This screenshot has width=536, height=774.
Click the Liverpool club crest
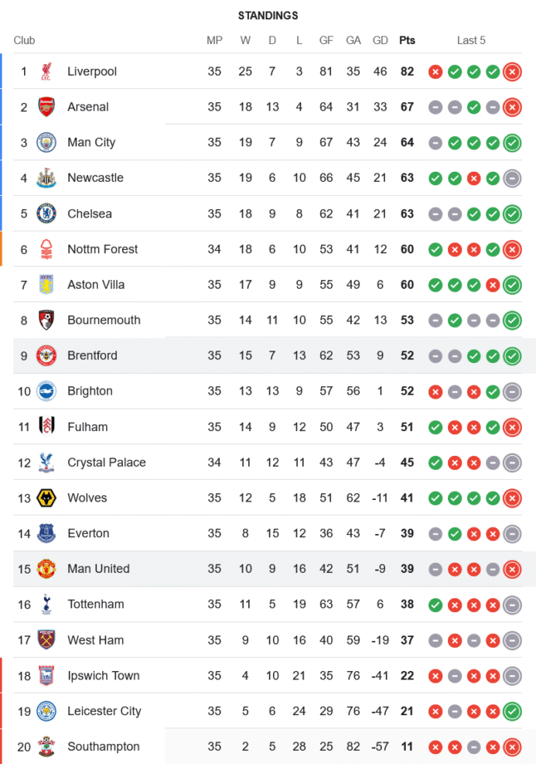(46, 72)
